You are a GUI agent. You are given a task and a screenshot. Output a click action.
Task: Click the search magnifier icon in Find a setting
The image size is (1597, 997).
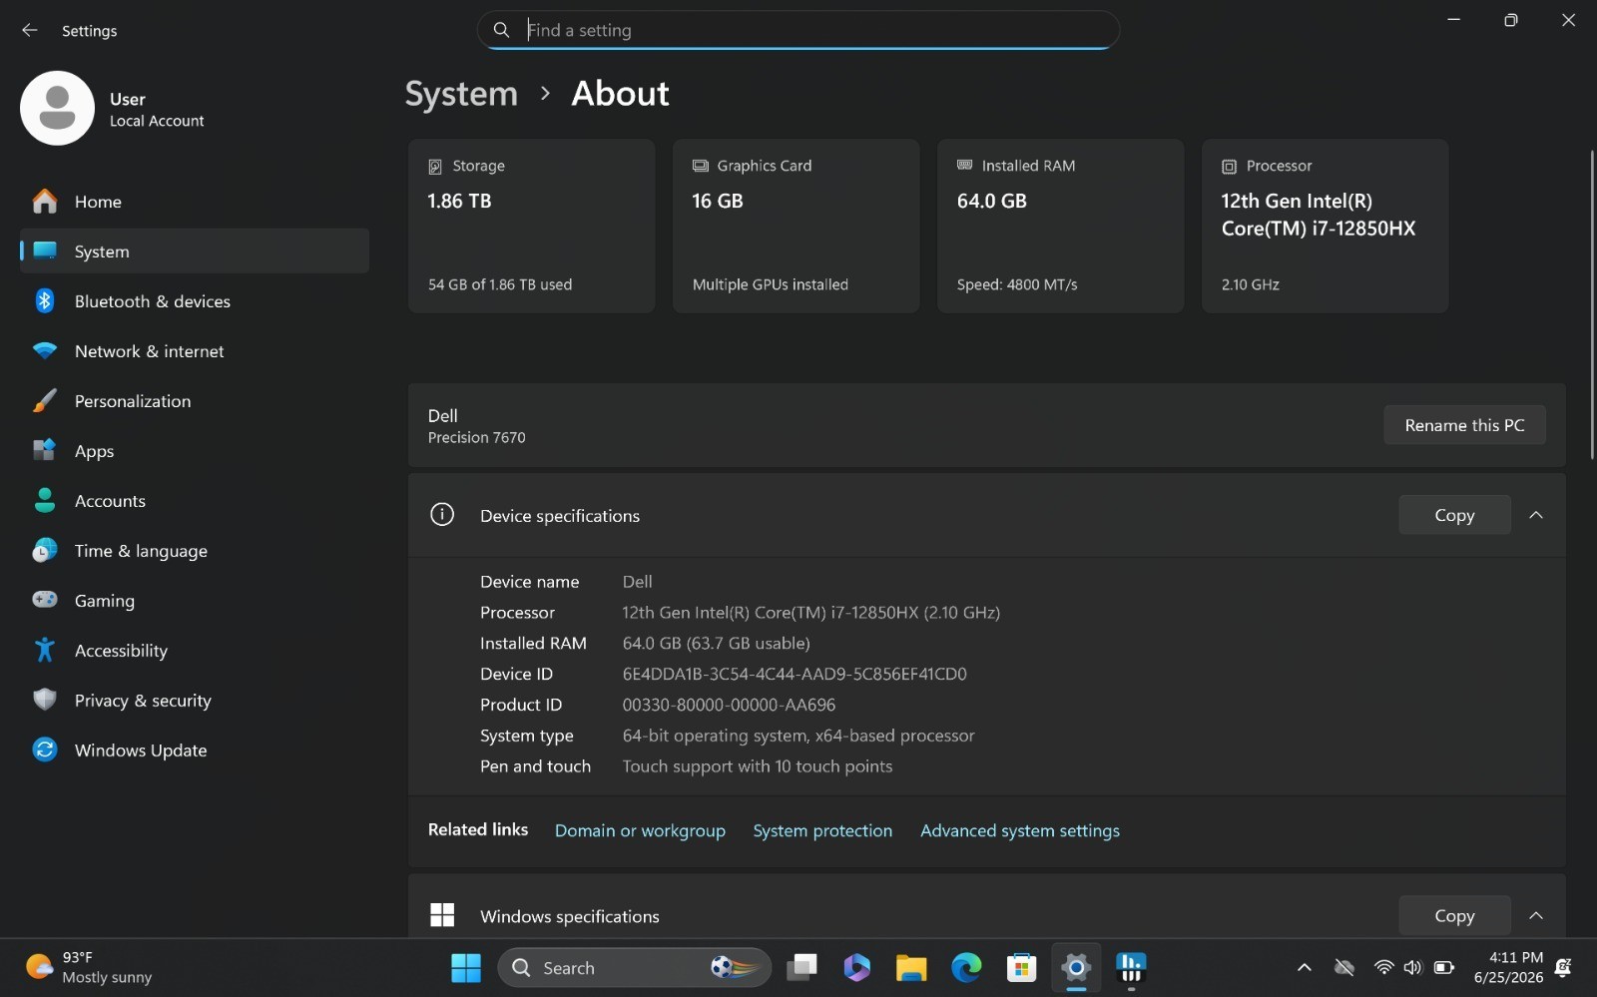(501, 30)
